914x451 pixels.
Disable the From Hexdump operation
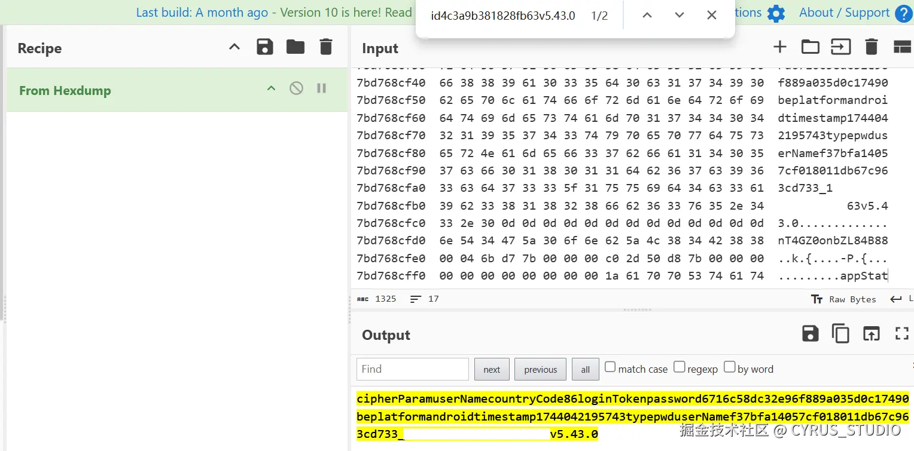pyautogui.click(x=296, y=88)
